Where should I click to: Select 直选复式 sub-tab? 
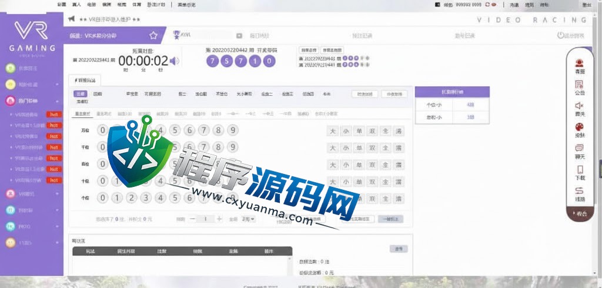(x=82, y=113)
